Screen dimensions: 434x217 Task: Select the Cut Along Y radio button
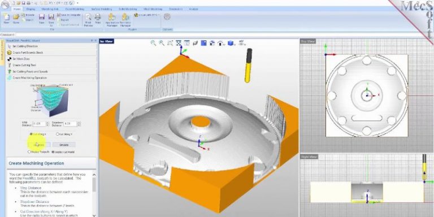(x=58, y=134)
